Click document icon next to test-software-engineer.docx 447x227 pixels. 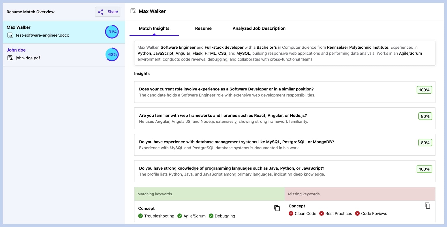10,35
